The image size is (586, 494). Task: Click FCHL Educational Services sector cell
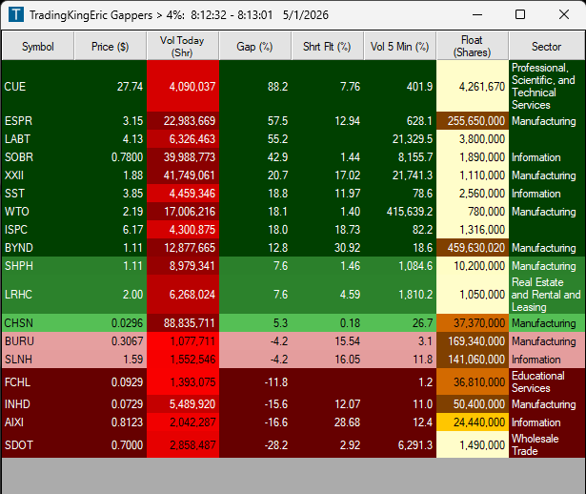coord(547,381)
